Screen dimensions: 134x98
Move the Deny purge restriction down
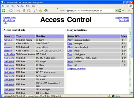[x=122, y=51]
